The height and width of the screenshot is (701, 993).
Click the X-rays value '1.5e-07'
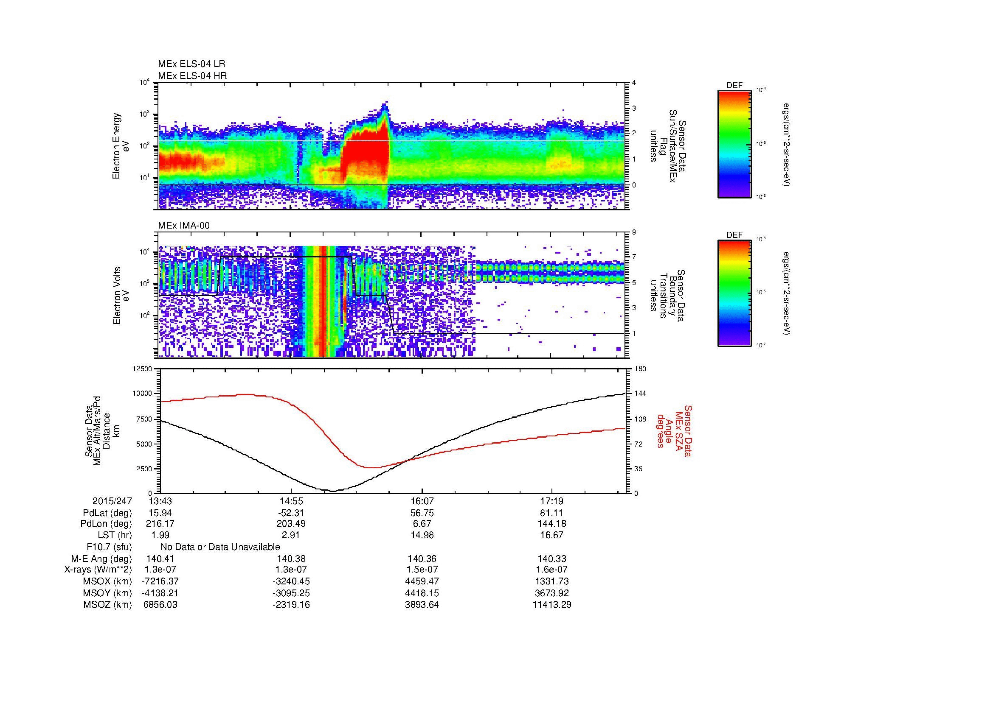[422, 570]
